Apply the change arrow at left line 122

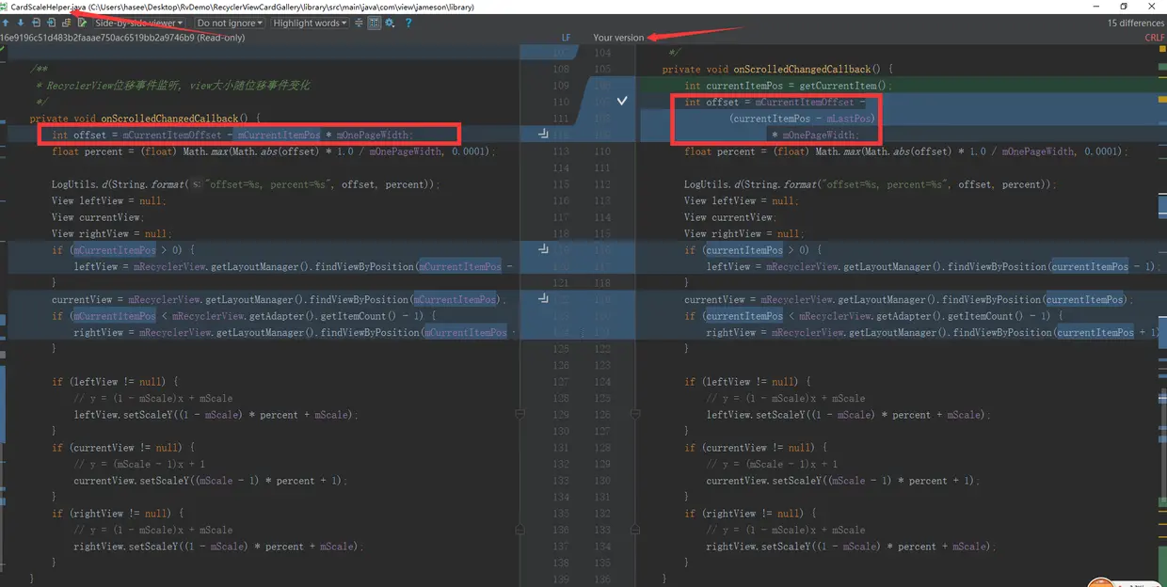[543, 299]
